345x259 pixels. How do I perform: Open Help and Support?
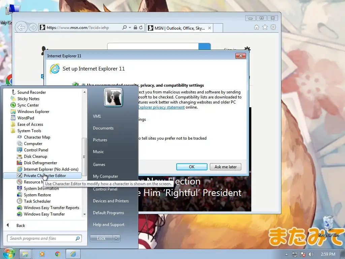[109, 225]
